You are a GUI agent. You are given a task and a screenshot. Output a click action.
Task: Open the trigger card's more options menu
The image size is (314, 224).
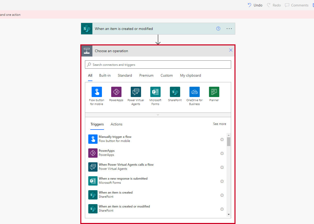tap(229, 29)
